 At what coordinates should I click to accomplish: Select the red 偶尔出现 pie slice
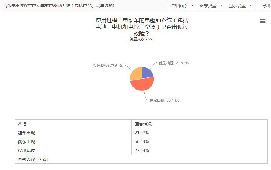click(x=142, y=84)
